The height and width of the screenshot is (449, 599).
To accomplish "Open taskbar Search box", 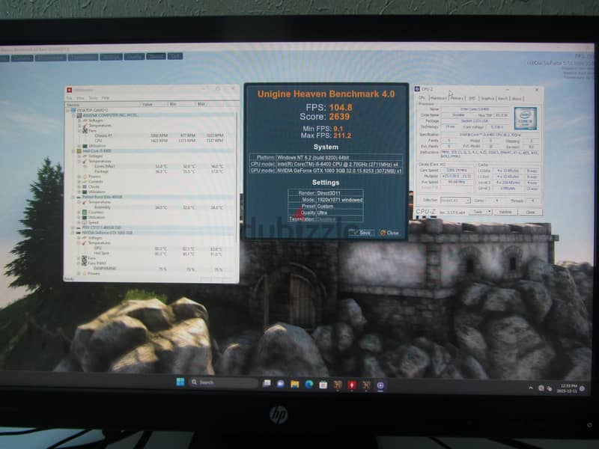I will pyautogui.click(x=223, y=382).
